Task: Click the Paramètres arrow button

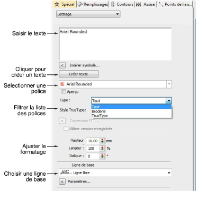Action: pyautogui.click(x=62, y=182)
